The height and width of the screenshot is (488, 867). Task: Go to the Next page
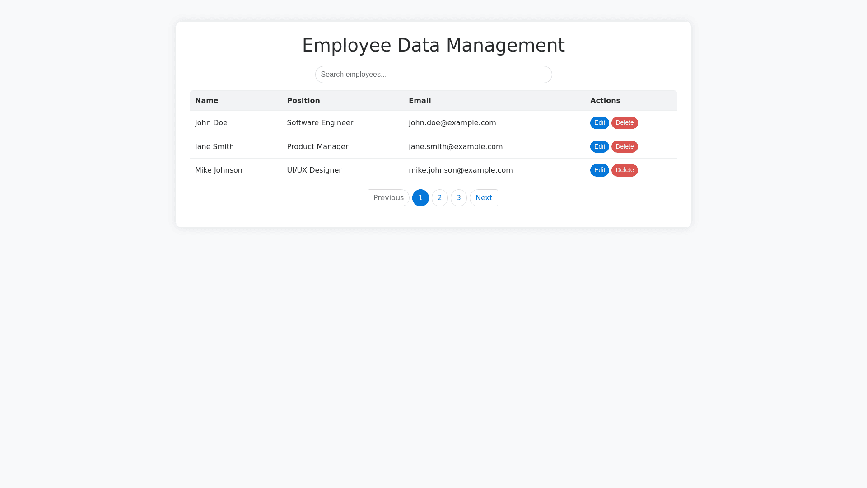(483, 198)
